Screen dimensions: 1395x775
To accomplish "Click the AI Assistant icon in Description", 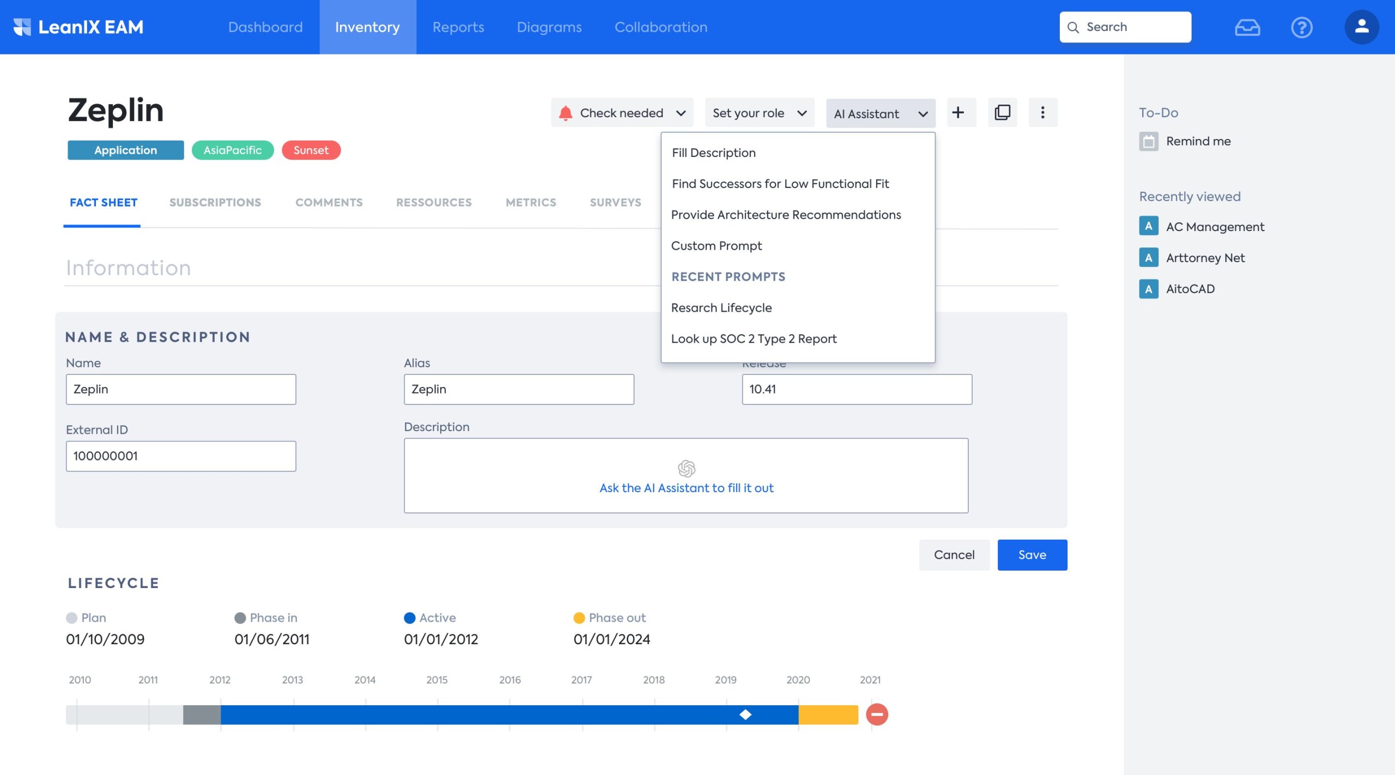I will (x=686, y=468).
